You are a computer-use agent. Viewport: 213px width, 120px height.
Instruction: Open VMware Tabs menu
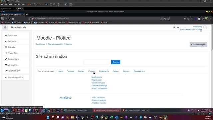point(19,4)
